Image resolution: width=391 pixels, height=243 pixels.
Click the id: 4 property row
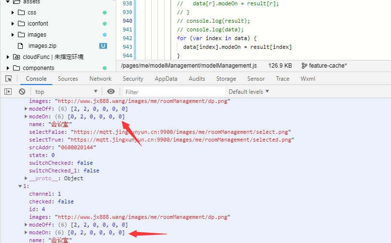[37, 209]
